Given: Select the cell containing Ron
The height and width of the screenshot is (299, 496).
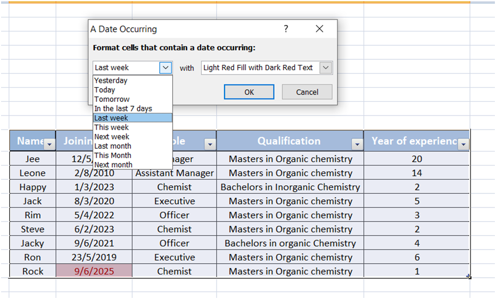Looking at the screenshot, I should [33, 257].
